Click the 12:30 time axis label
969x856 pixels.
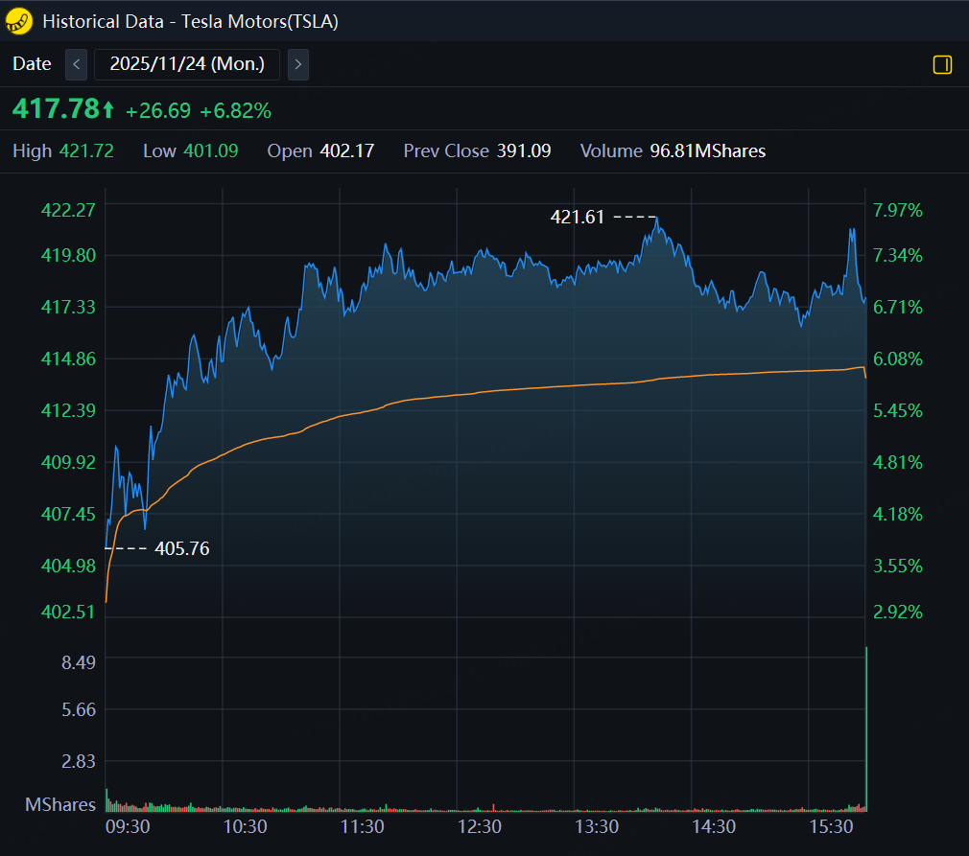pyautogui.click(x=479, y=826)
